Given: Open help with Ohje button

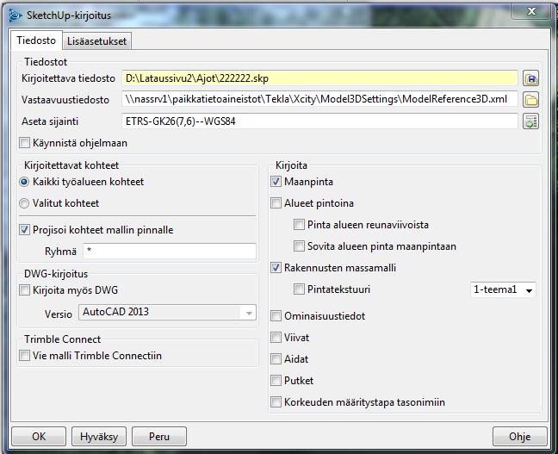Looking at the screenshot, I should click(520, 437).
